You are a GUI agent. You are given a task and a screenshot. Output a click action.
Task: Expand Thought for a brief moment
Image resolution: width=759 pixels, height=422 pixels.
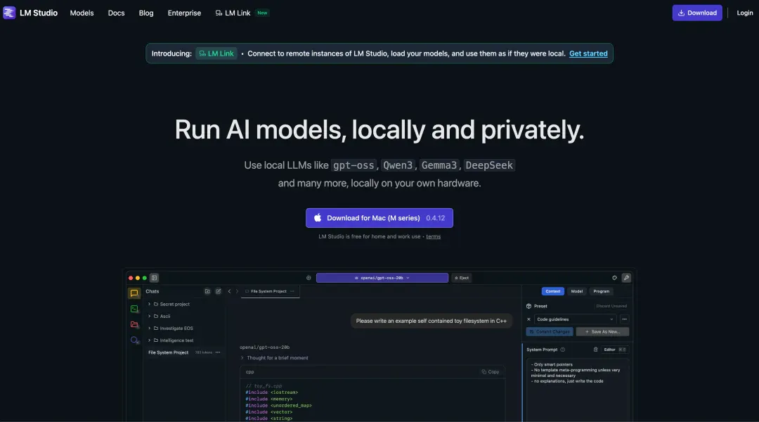tap(274, 357)
